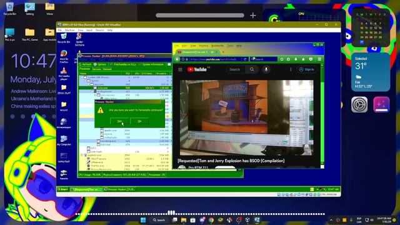The image size is (400, 225).
Task: Click Firefox Pocket icon
Action: (311, 59)
